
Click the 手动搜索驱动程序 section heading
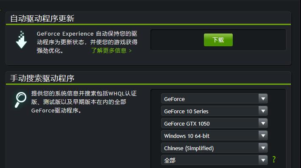42,78
